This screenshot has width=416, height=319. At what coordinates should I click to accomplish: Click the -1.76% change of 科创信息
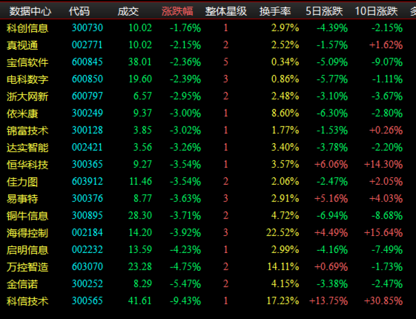185,28
